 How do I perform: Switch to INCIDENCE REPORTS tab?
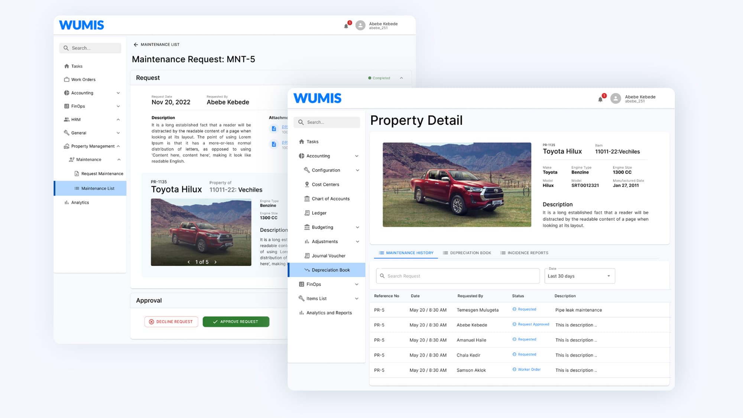524,253
